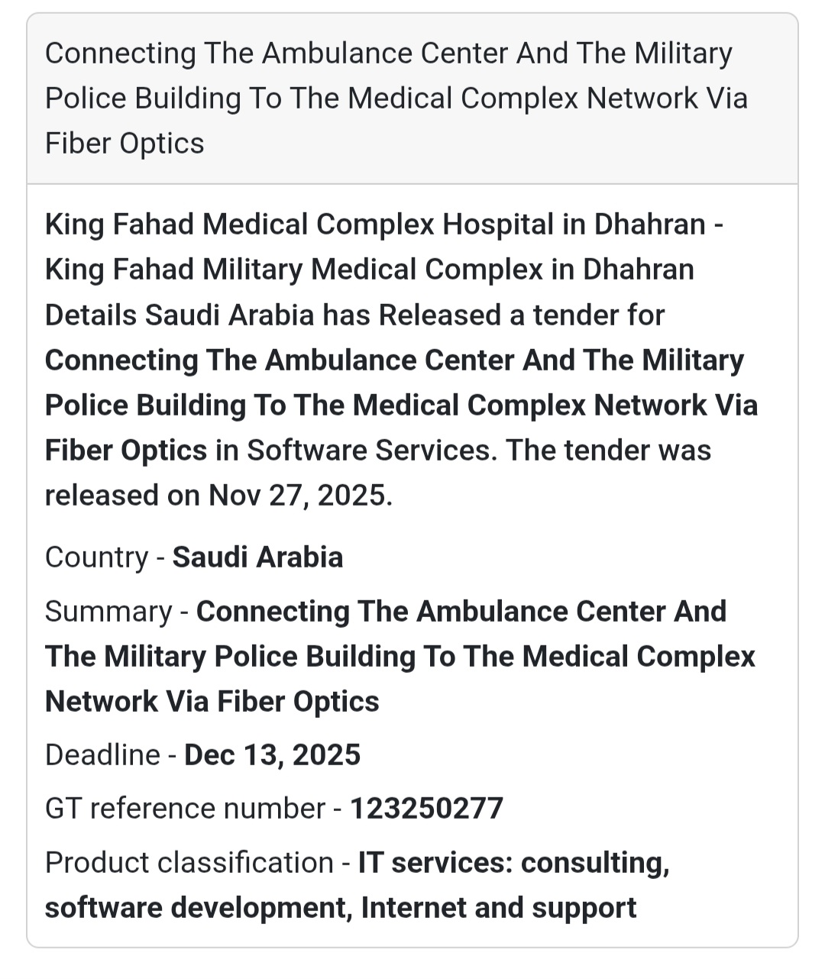The height and width of the screenshot is (979, 825).
Task: Click bold tender title in description paragraph
Action: point(400,405)
